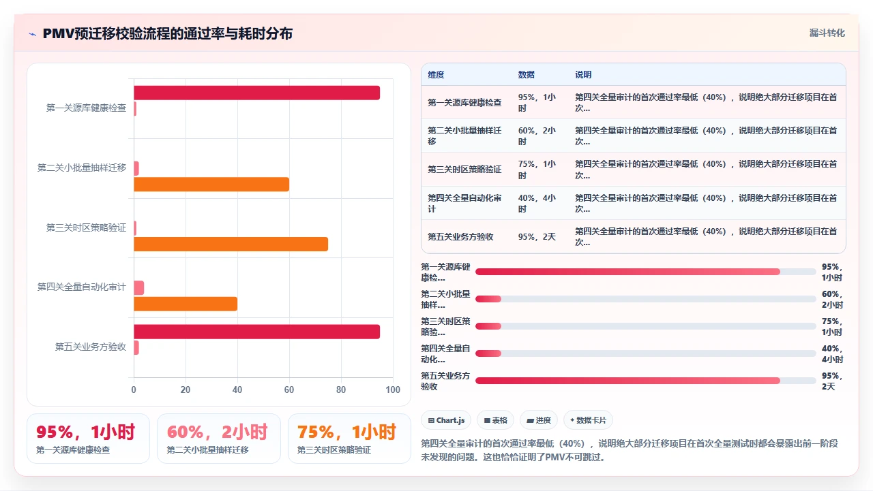Click the 说明 column header

click(583, 75)
